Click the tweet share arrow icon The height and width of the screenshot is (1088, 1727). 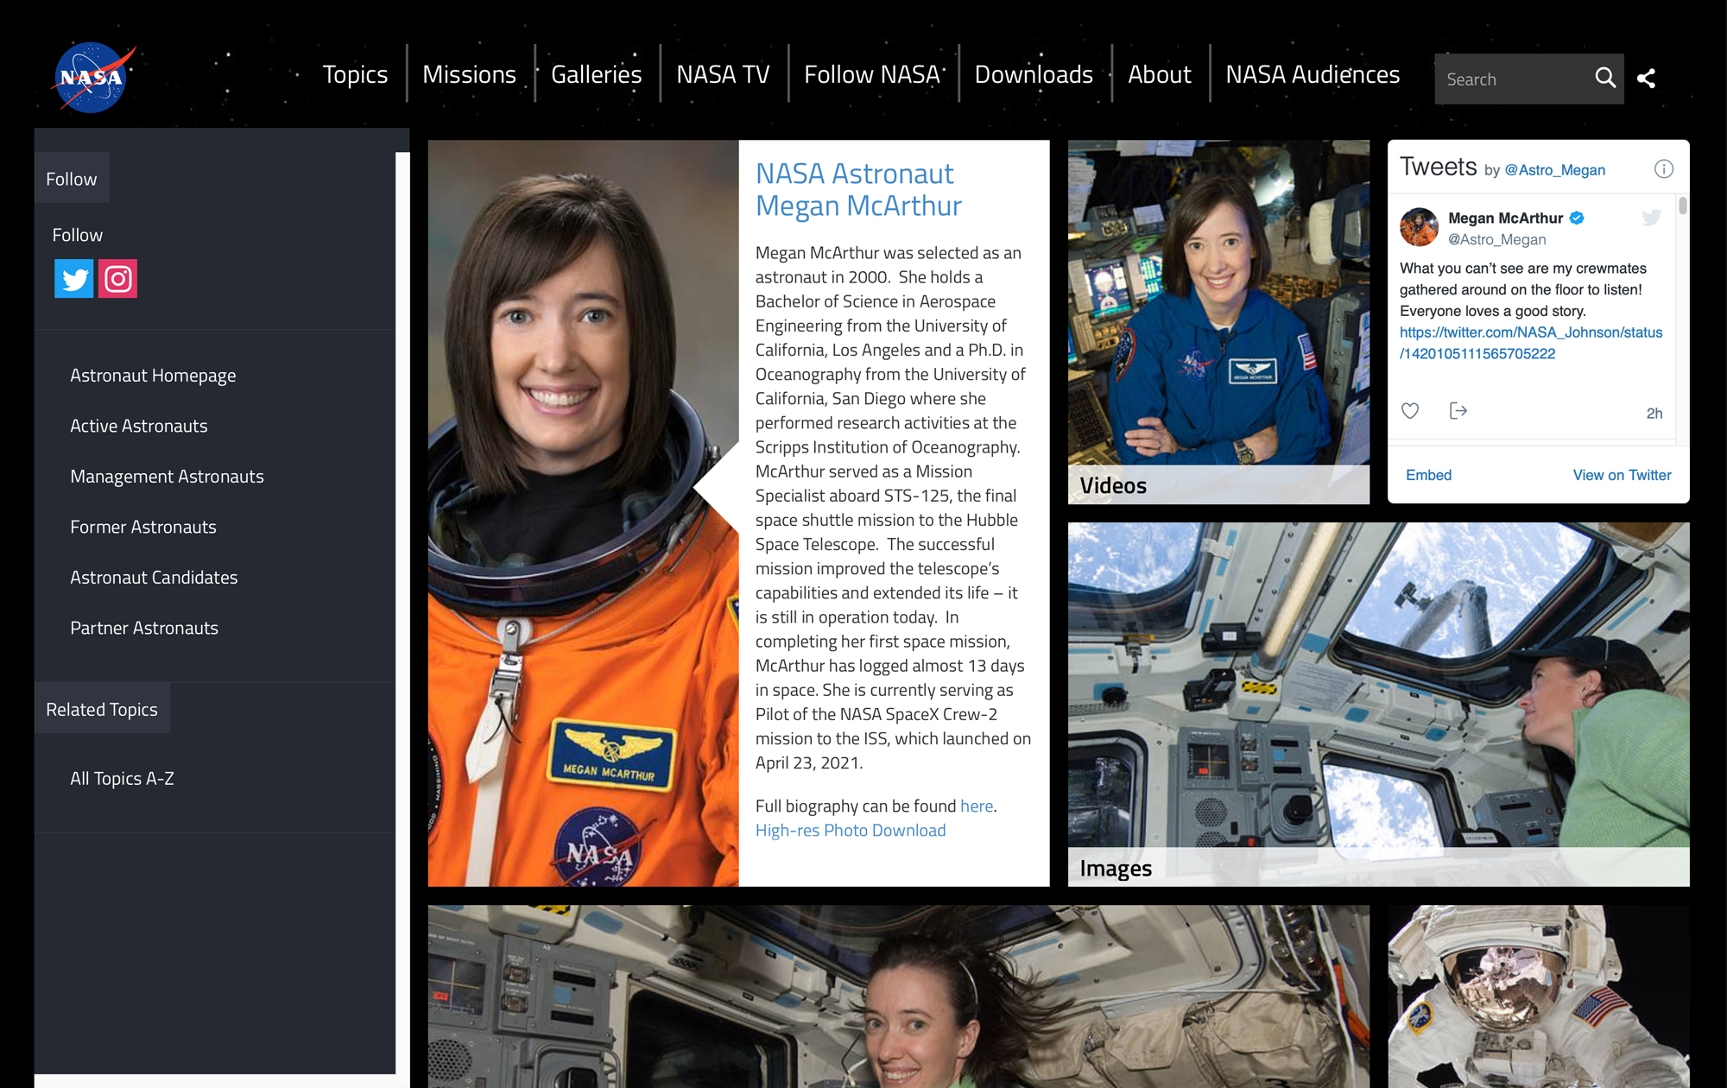pyautogui.click(x=1458, y=411)
